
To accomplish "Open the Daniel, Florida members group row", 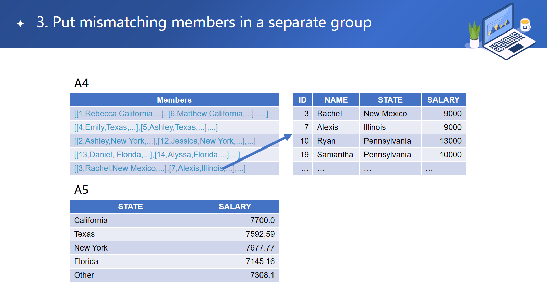I will tap(157, 155).
